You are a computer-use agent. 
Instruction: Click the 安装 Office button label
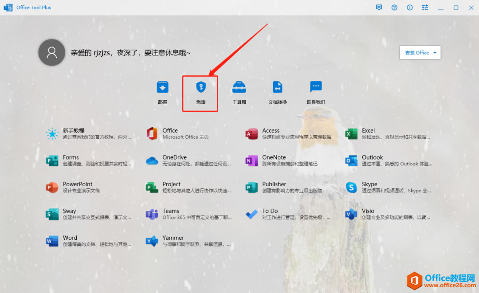pos(417,53)
